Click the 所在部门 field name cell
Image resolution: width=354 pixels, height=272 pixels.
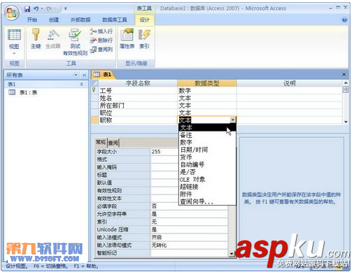coord(138,106)
